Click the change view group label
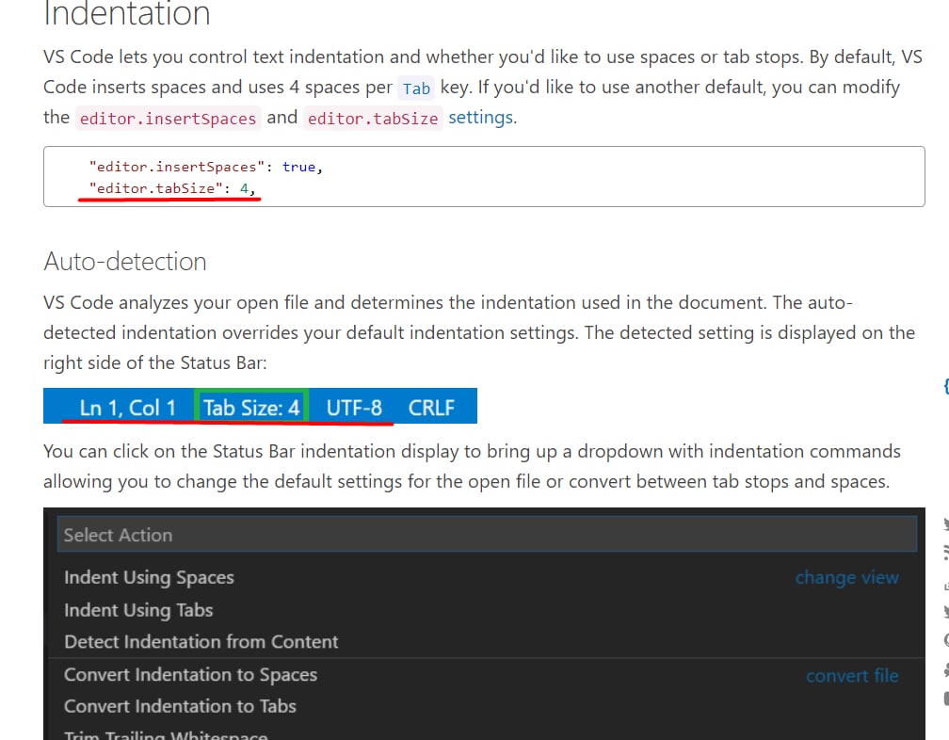Viewport: 949px width, 740px height. 846,578
